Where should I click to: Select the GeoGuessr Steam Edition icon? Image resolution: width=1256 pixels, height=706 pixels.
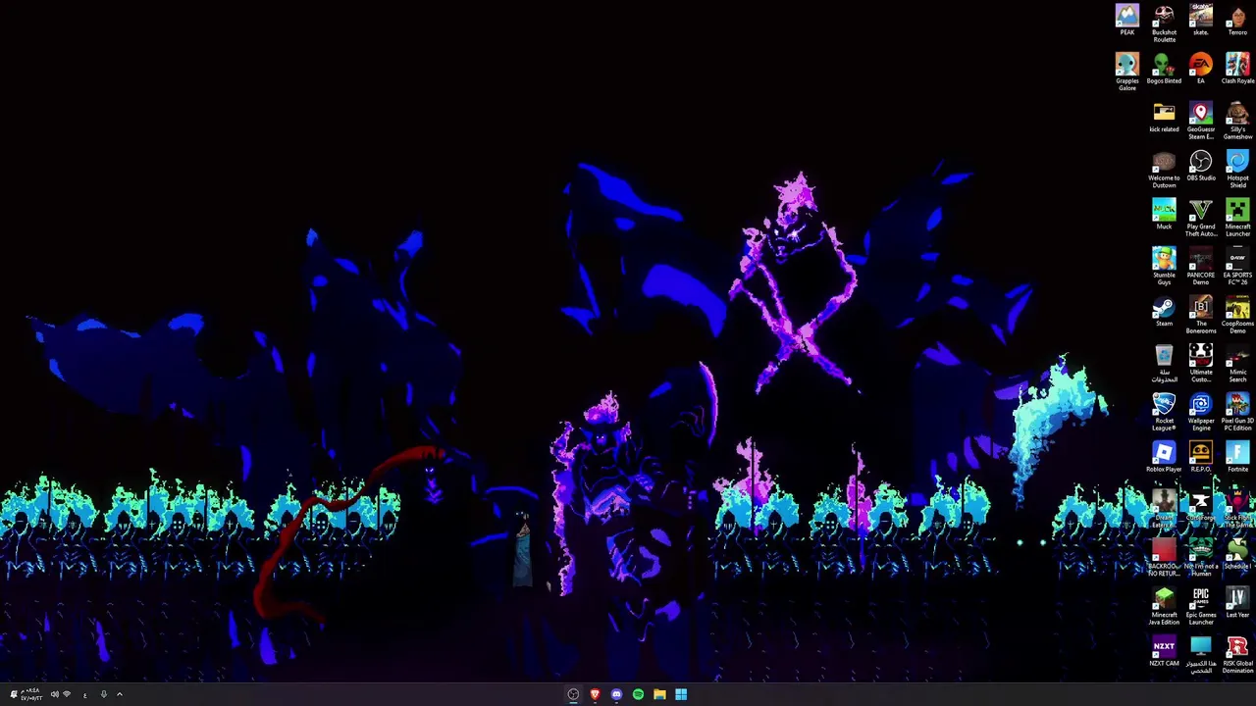pyautogui.click(x=1200, y=121)
